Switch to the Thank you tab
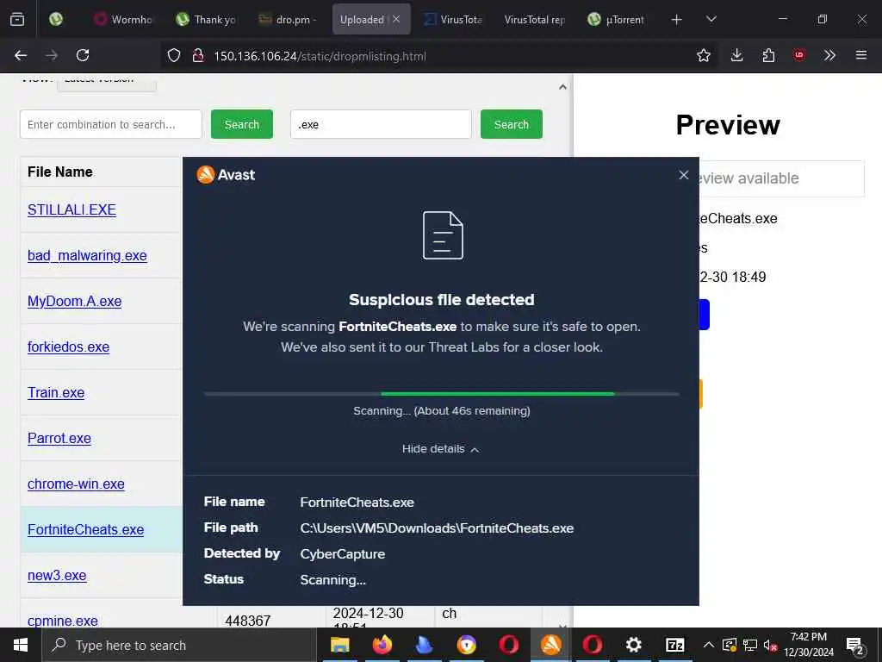The width and height of the screenshot is (882, 662). tap(207, 19)
